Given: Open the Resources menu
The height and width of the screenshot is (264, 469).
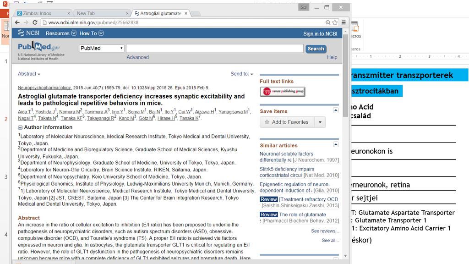Looking at the screenshot, I should click(61, 33).
